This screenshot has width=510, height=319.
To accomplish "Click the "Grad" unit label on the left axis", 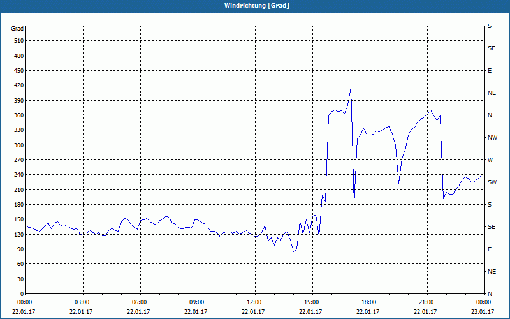I will click(x=17, y=29).
